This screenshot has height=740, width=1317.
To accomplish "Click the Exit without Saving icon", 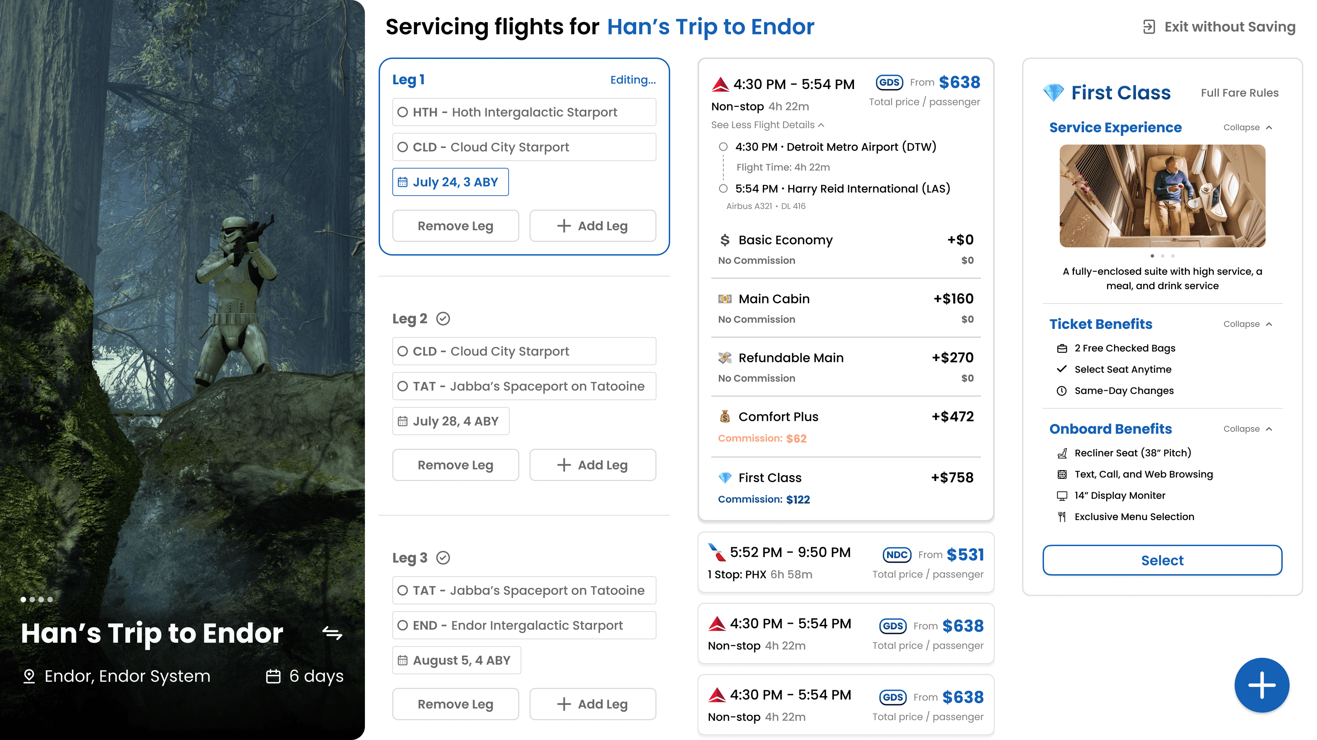I will click(1149, 27).
